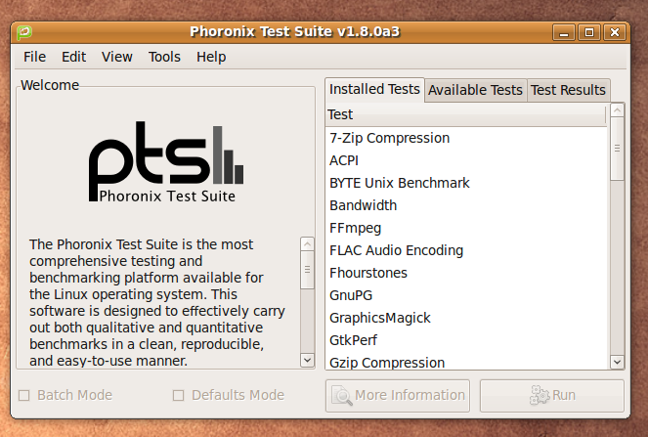Click the test list scroll-up arrow

(x=617, y=110)
